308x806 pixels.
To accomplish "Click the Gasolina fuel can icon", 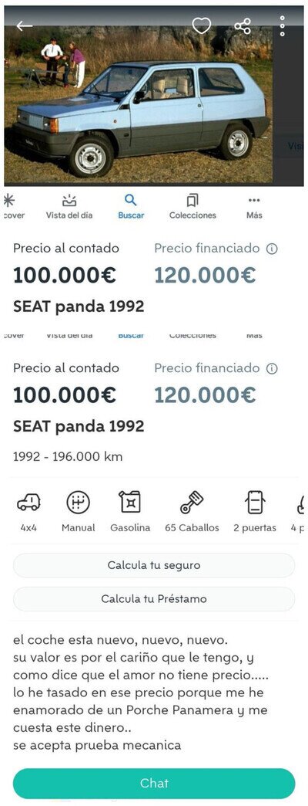I will [129, 503].
